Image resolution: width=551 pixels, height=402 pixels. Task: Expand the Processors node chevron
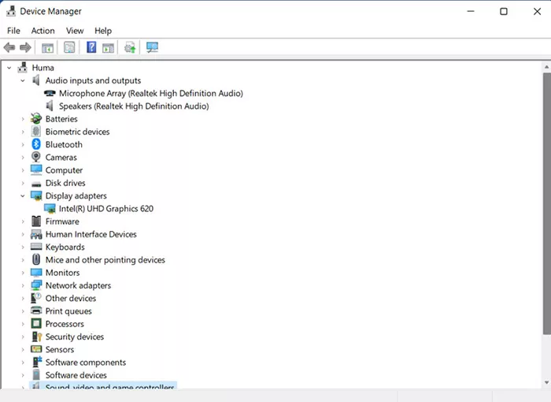(23, 324)
